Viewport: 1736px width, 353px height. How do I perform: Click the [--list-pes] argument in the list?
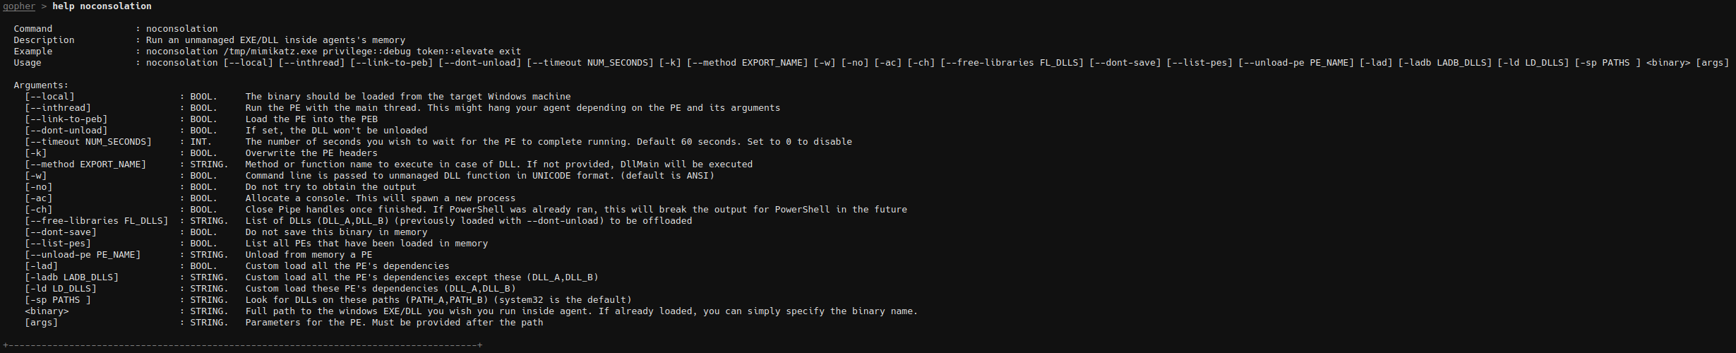click(58, 244)
